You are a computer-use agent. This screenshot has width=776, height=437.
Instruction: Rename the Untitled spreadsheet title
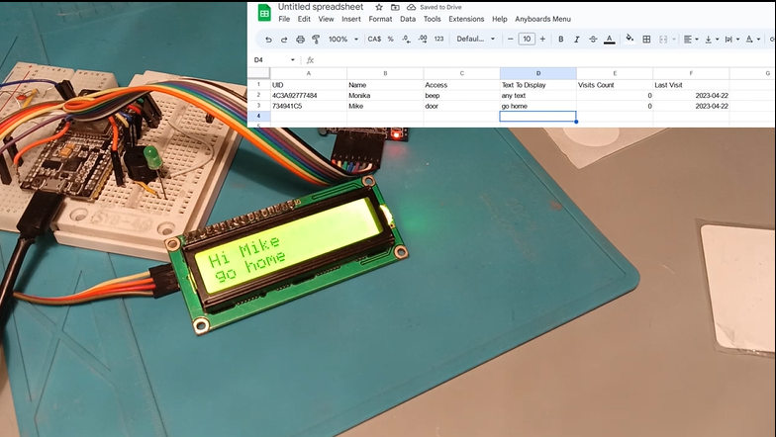point(321,7)
